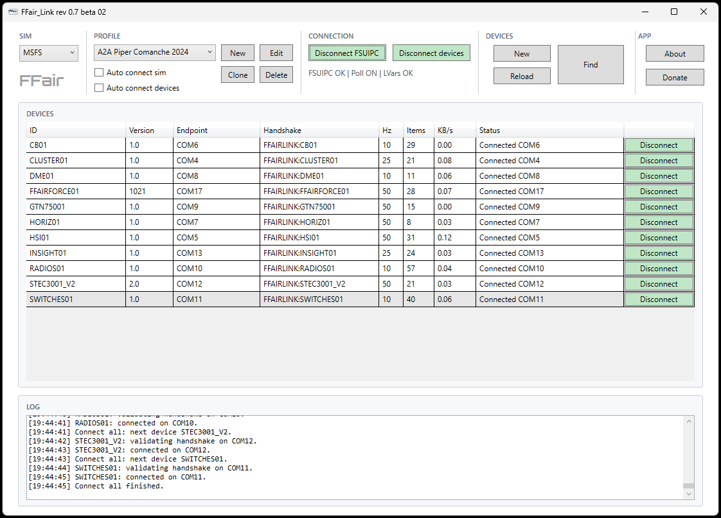Click the FFAIRLINK:SWITCHES01 handshake cell
Screen dimensions: 721x518
tap(319, 299)
